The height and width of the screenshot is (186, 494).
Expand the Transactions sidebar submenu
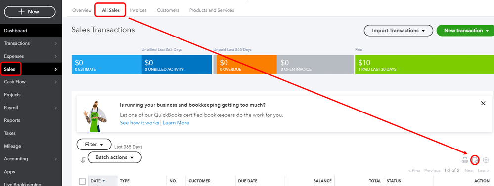click(56, 43)
